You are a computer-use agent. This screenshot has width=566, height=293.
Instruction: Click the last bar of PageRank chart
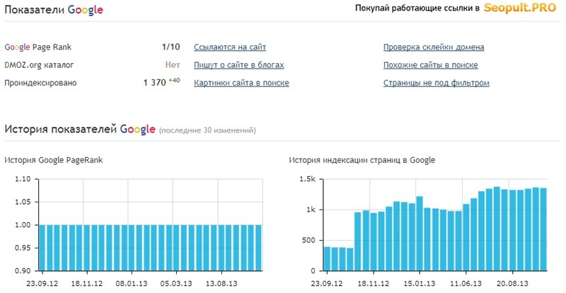(258, 248)
